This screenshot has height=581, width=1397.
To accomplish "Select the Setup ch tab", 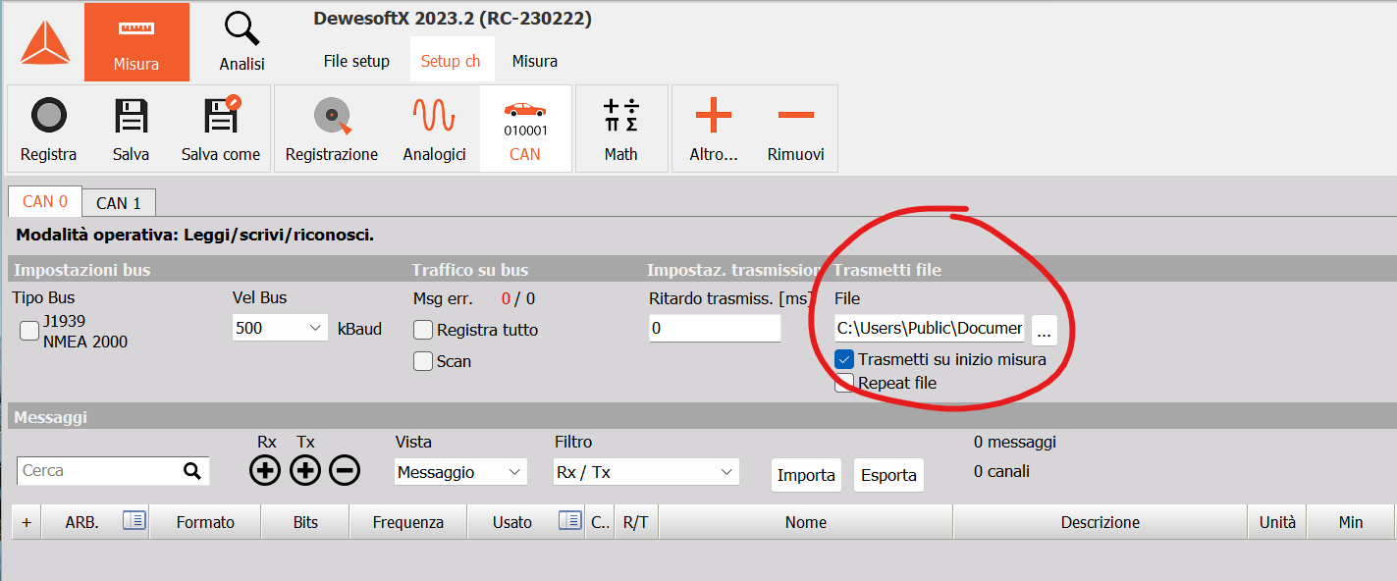I will [451, 61].
